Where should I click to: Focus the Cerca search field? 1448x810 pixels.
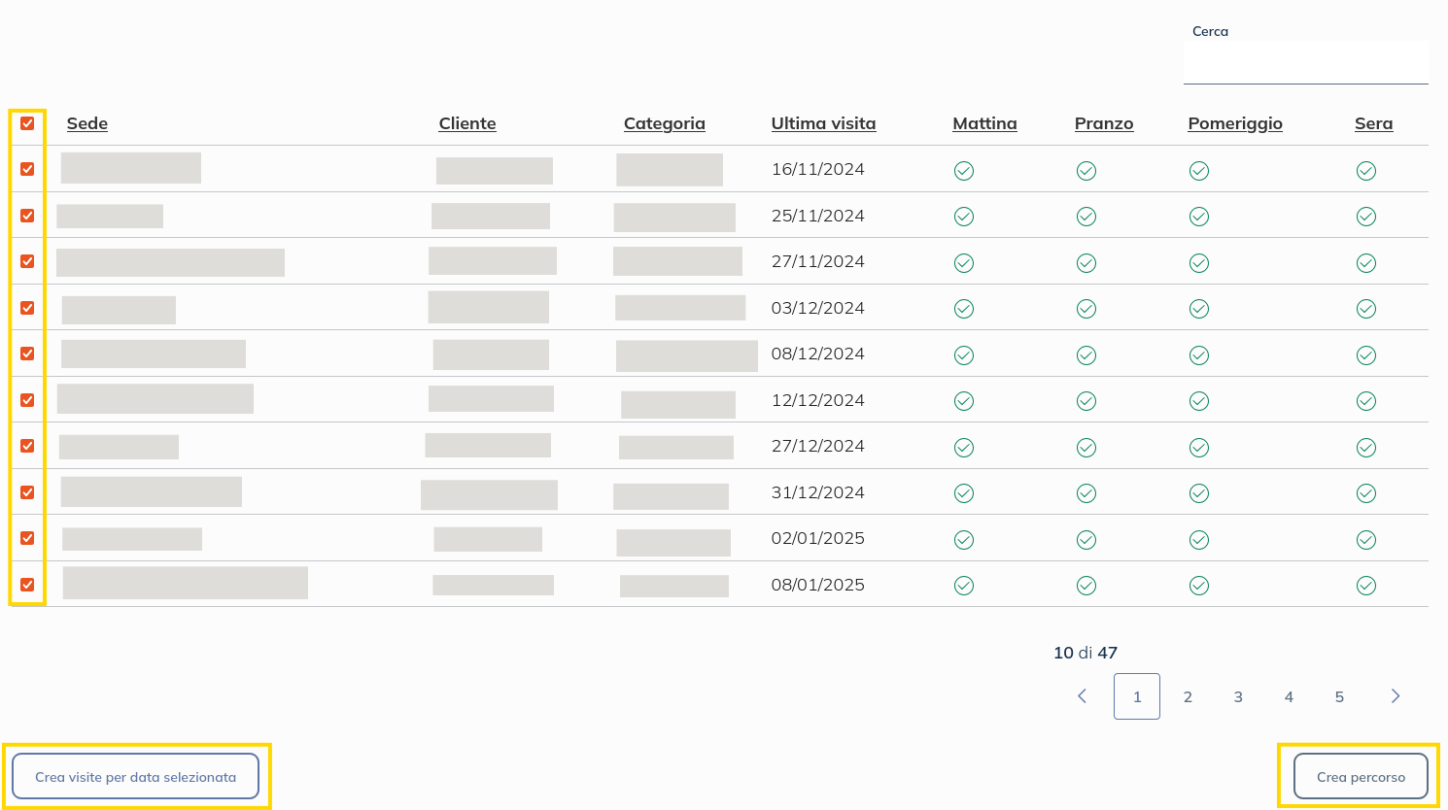(1304, 63)
